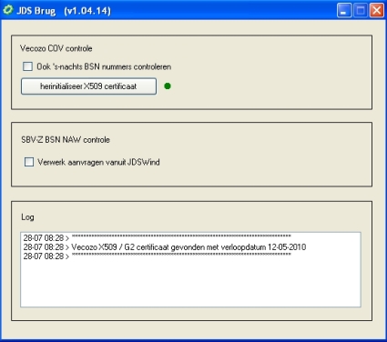Click the "JDS Brug (v1.04.14)" title text
Screen dimensions: 387x342
pyautogui.click(x=64, y=11)
